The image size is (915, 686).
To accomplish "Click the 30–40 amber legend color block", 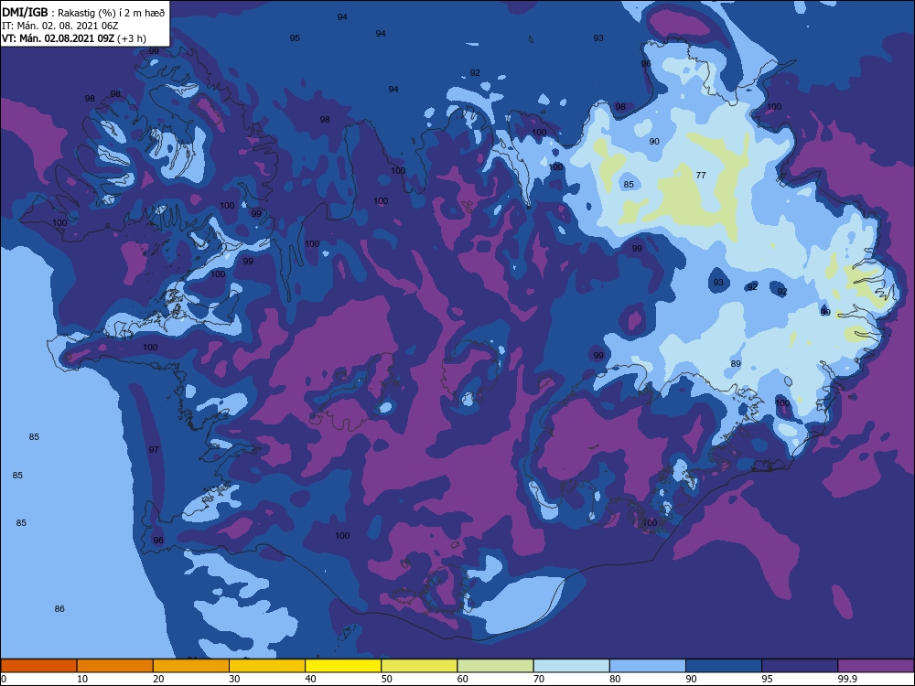I will pos(267,666).
